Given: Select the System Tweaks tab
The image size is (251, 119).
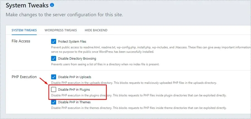Looking at the screenshot, I should 24,30.
